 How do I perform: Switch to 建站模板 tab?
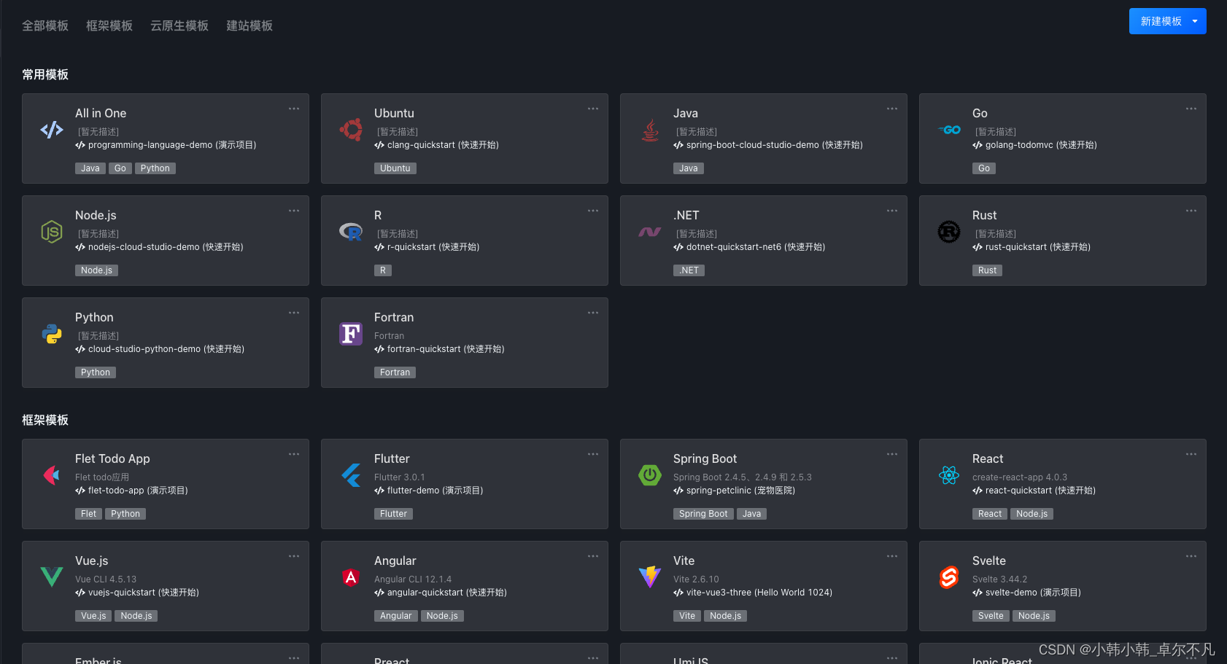(x=249, y=26)
